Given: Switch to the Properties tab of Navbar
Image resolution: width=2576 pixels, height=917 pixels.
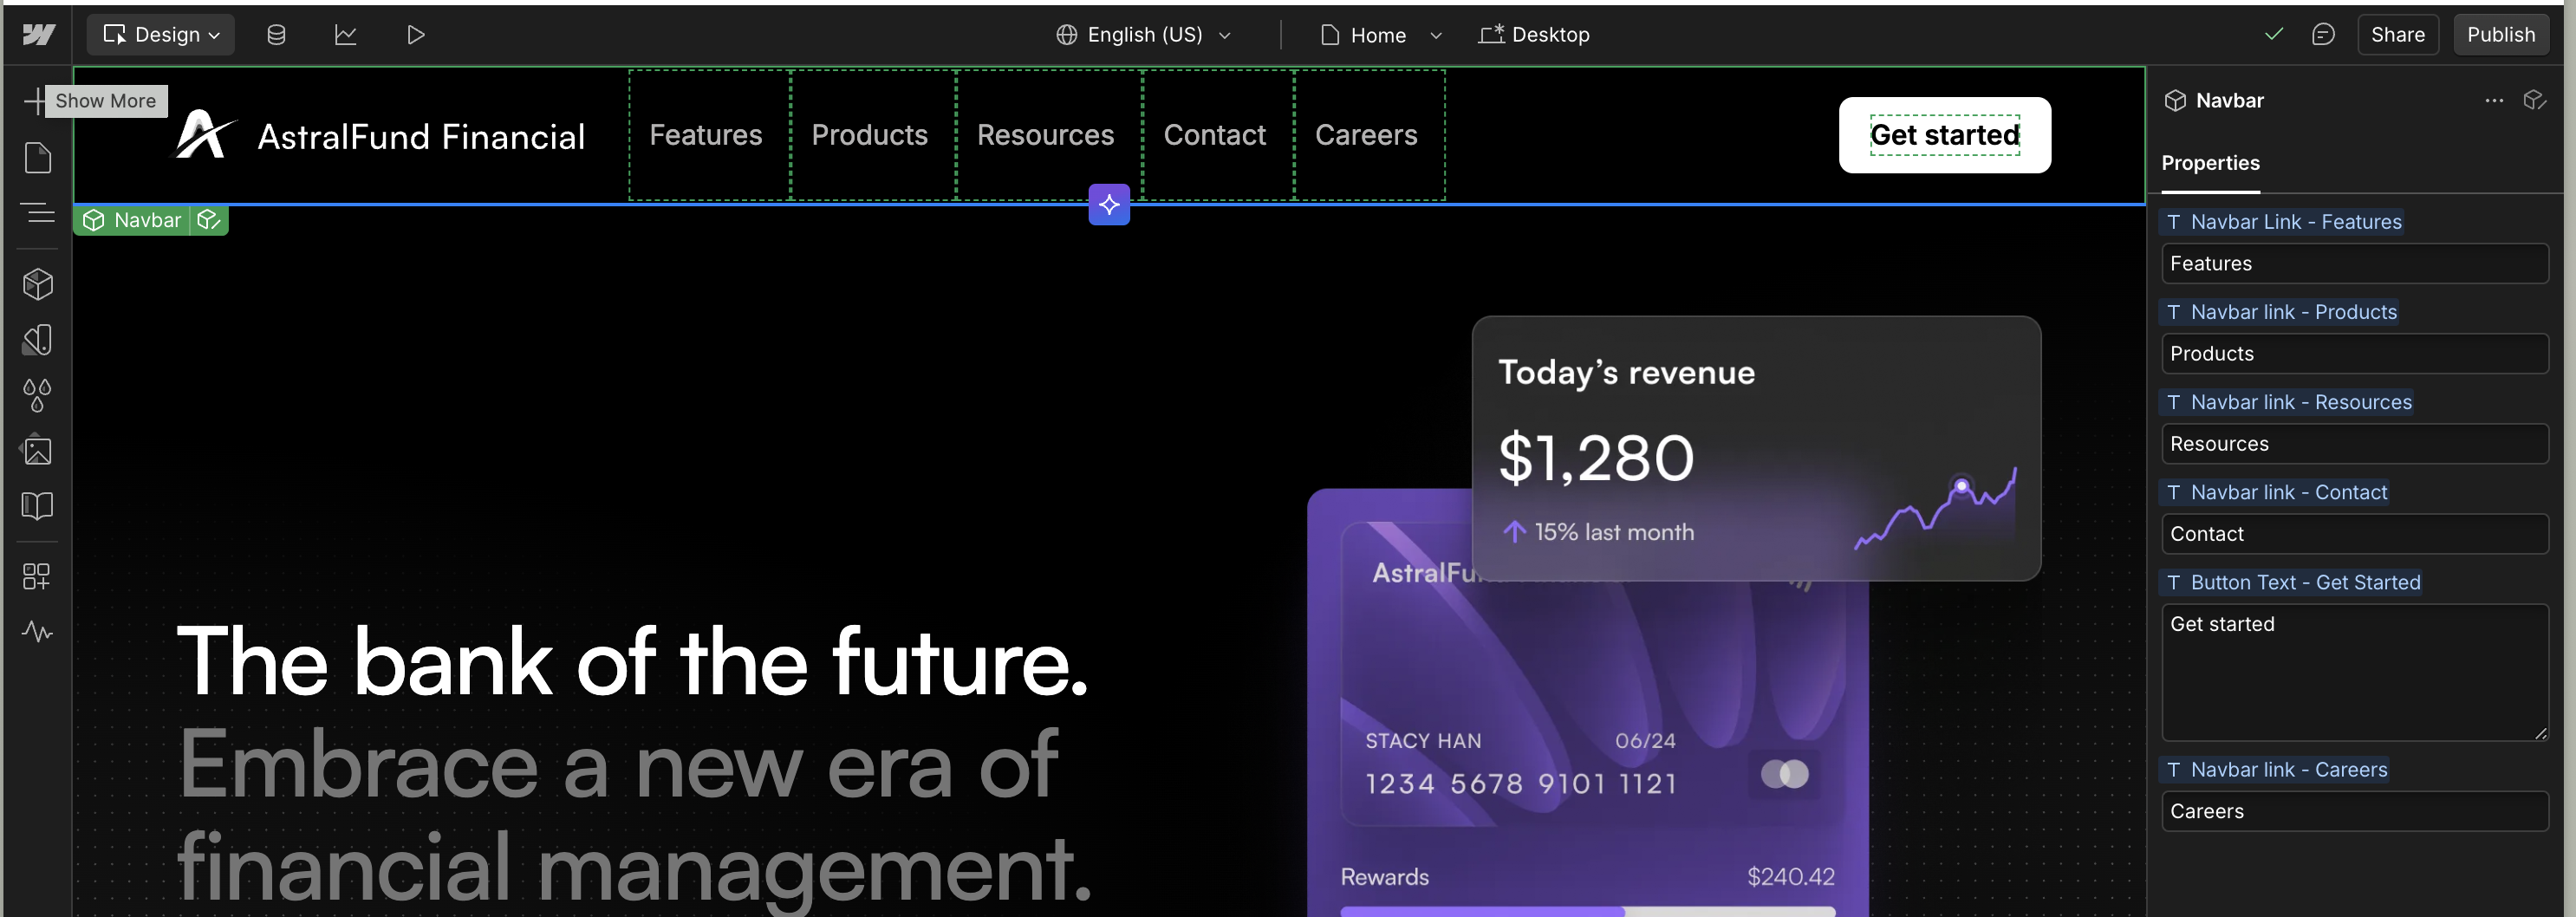Looking at the screenshot, I should (x=2210, y=163).
